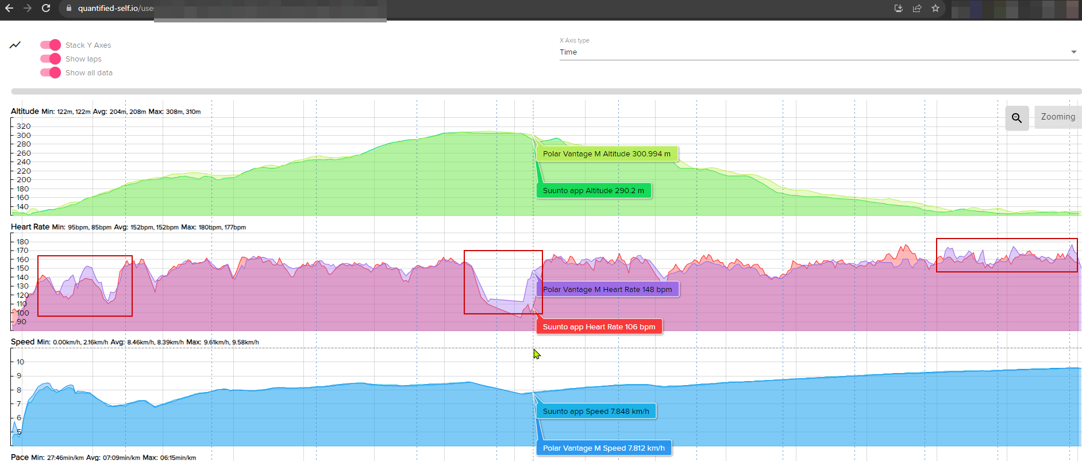Image resolution: width=1082 pixels, height=461 pixels.
Task: Click the install app icon in address bar
Action: [x=899, y=8]
